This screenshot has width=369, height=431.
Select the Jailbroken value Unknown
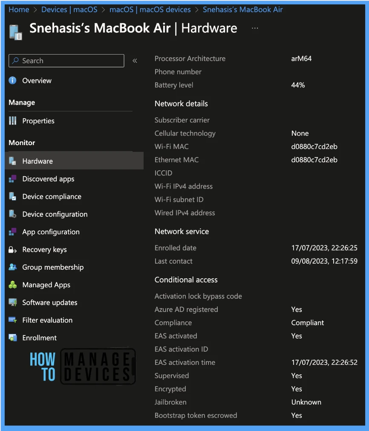306,402
